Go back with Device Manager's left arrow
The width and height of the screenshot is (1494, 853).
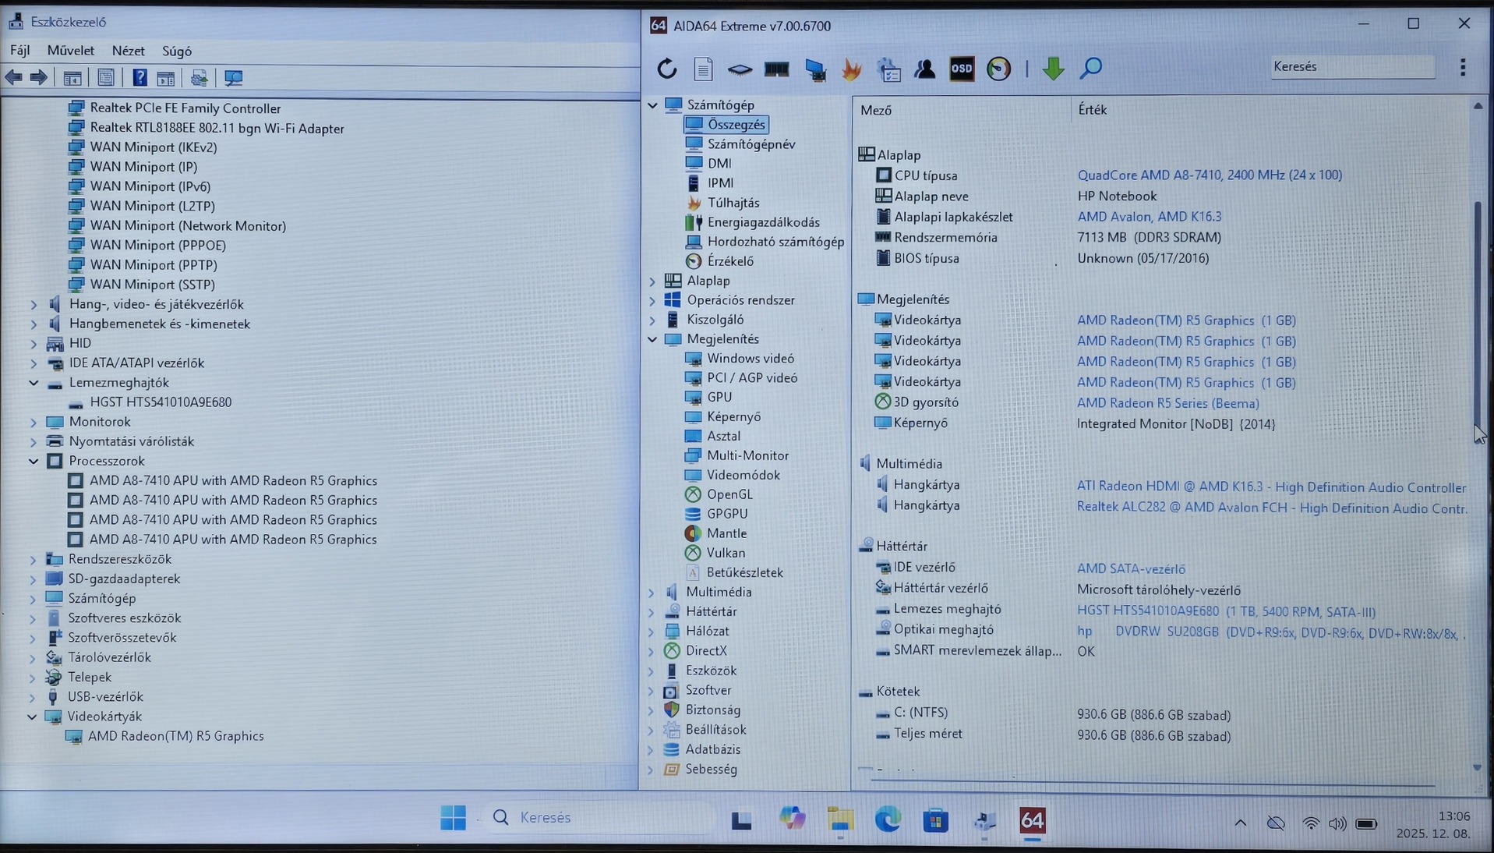click(14, 77)
